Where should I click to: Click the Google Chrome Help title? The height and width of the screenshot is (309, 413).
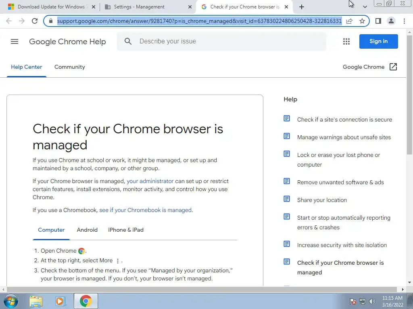click(x=67, y=41)
